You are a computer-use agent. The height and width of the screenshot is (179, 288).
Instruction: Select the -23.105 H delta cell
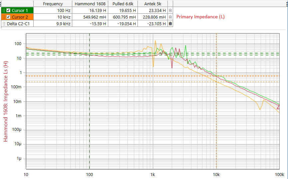[152, 24]
